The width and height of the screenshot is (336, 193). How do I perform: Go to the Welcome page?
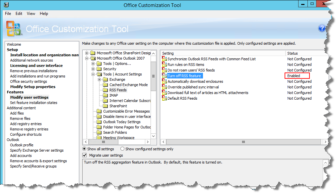14,44
